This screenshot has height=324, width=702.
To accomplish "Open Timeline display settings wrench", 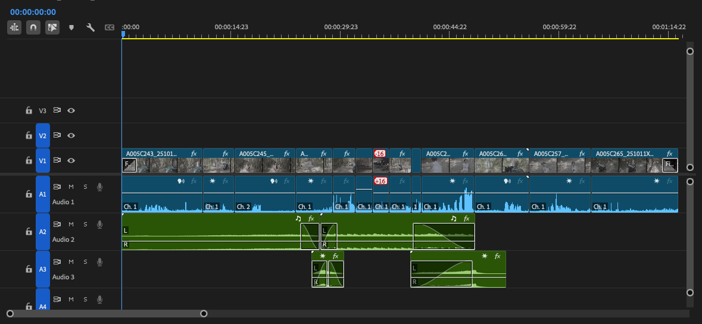I will click(91, 27).
